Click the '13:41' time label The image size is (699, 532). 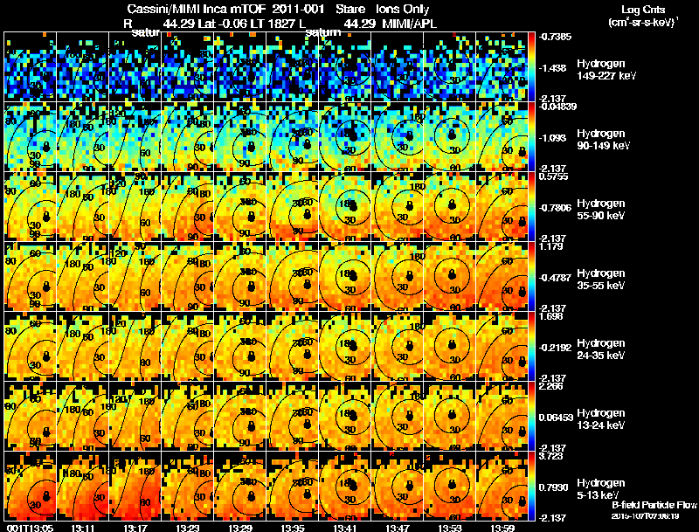click(x=345, y=528)
